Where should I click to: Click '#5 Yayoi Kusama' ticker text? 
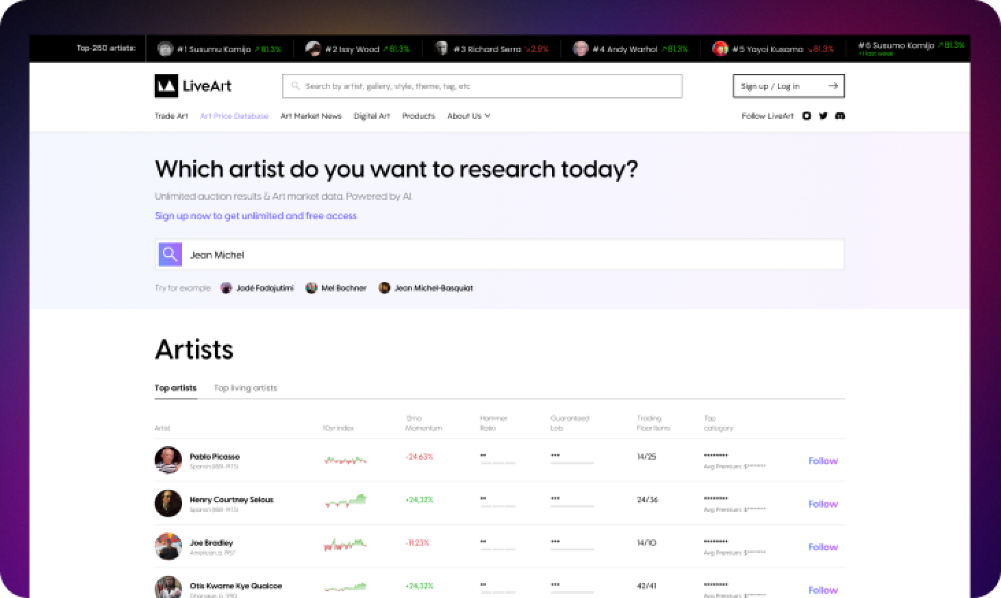click(768, 49)
